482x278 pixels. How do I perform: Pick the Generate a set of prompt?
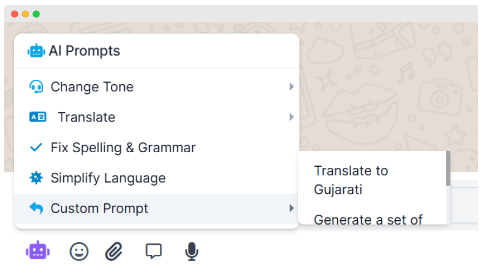point(368,220)
